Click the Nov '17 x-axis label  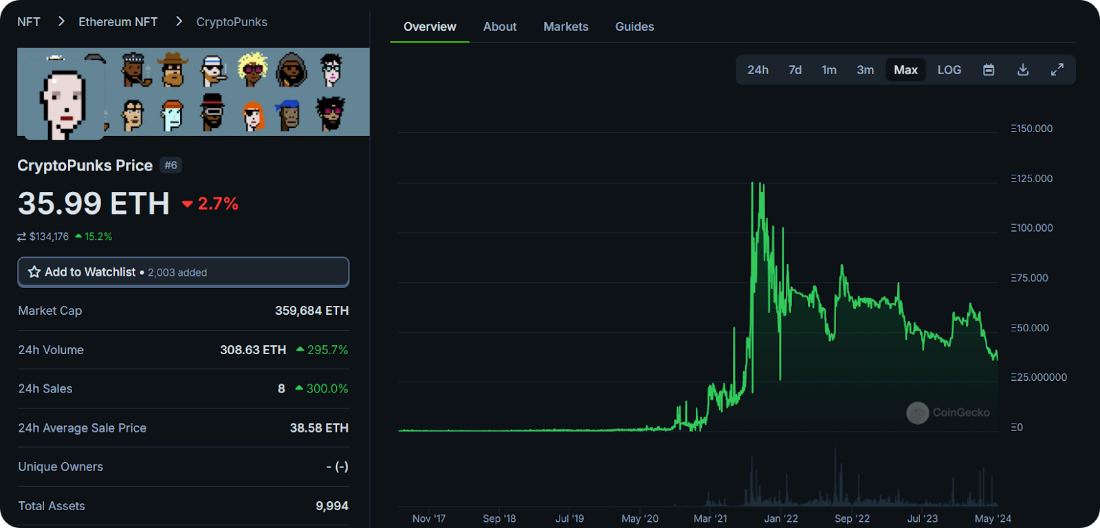[429, 518]
